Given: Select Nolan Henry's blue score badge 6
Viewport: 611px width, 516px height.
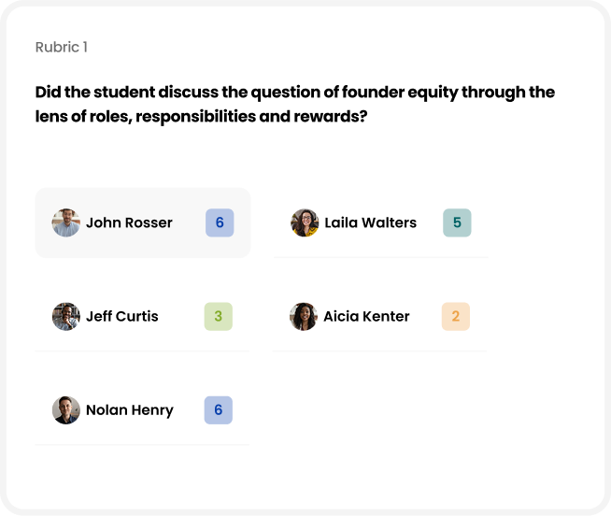Looking at the screenshot, I should (218, 409).
